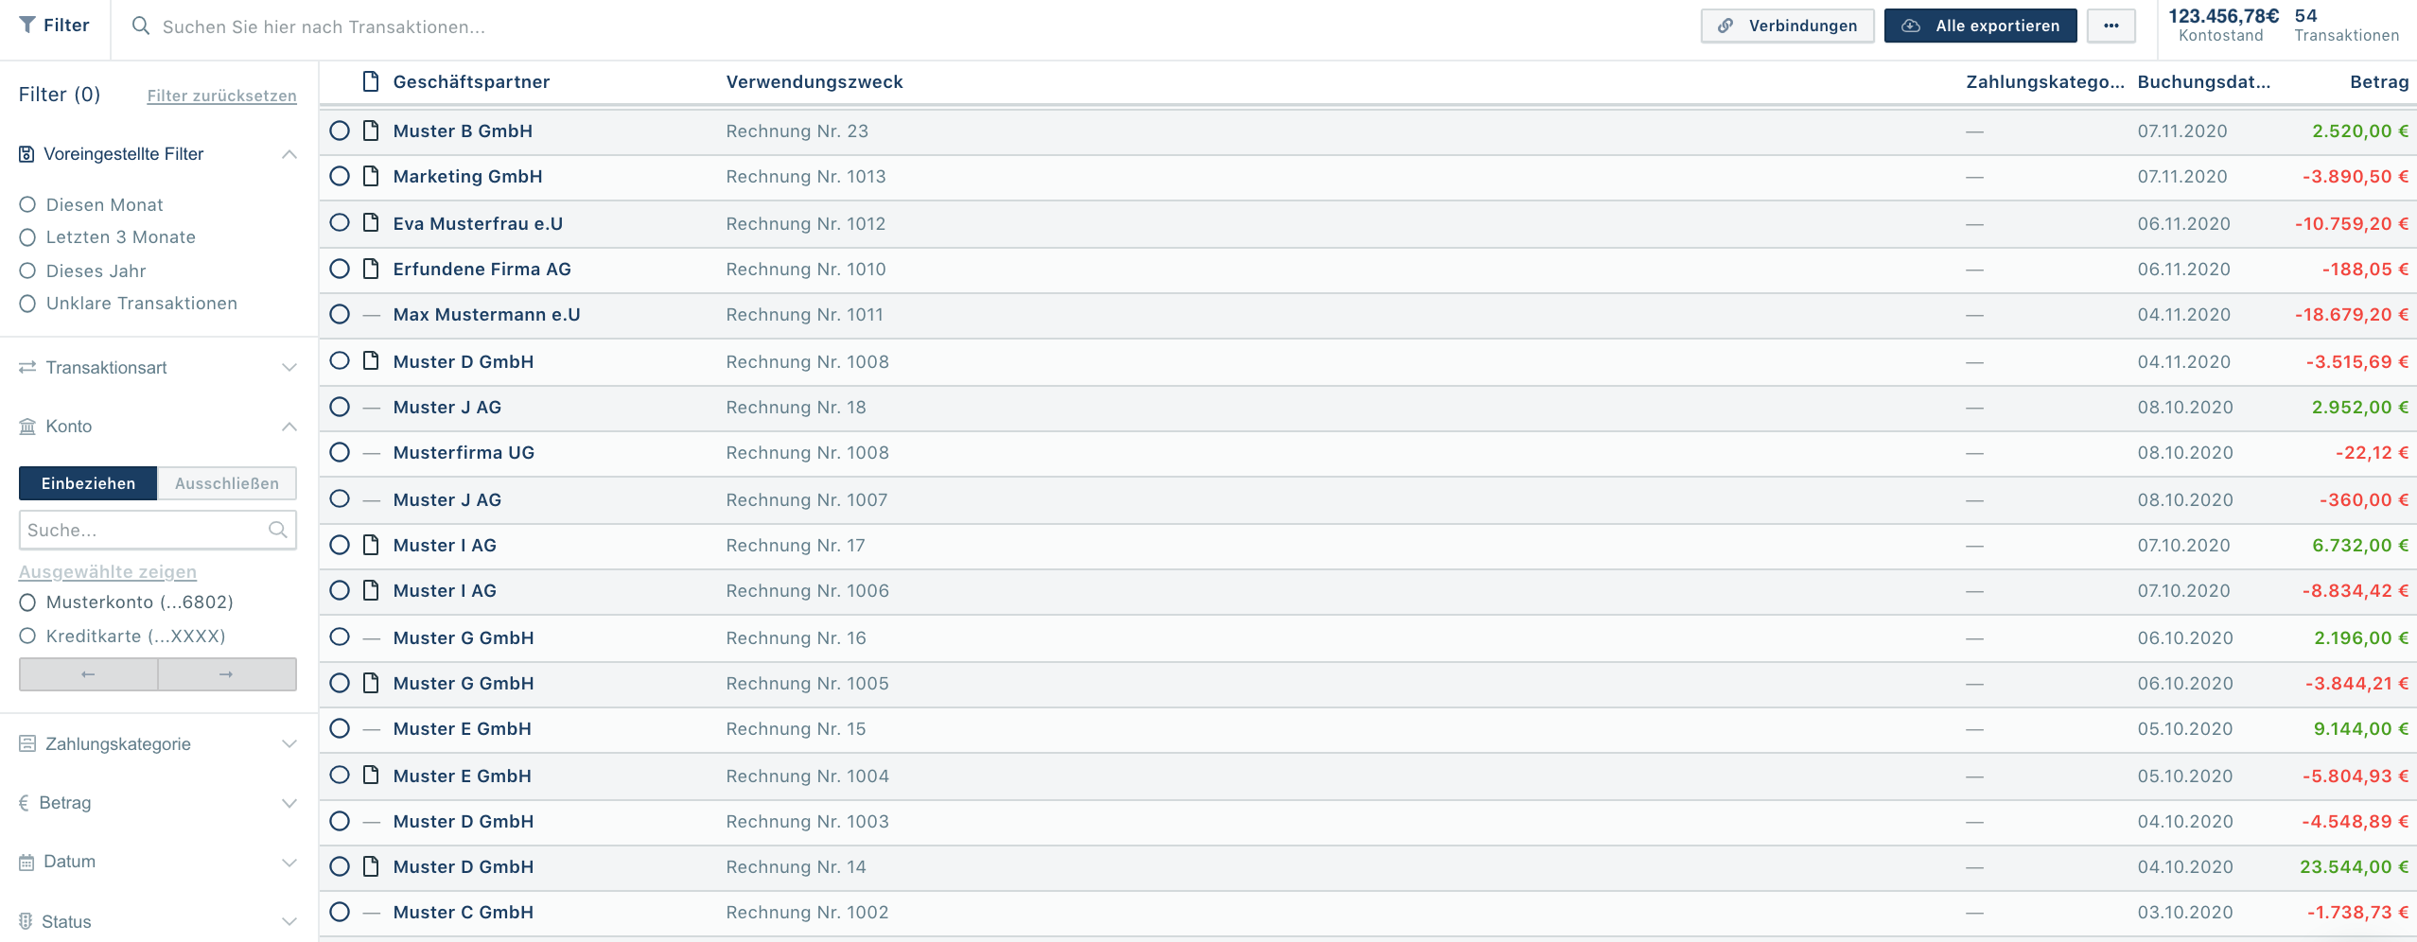Image resolution: width=2417 pixels, height=942 pixels.
Task: Click the Filter zurücksetzen link
Action: 221,96
